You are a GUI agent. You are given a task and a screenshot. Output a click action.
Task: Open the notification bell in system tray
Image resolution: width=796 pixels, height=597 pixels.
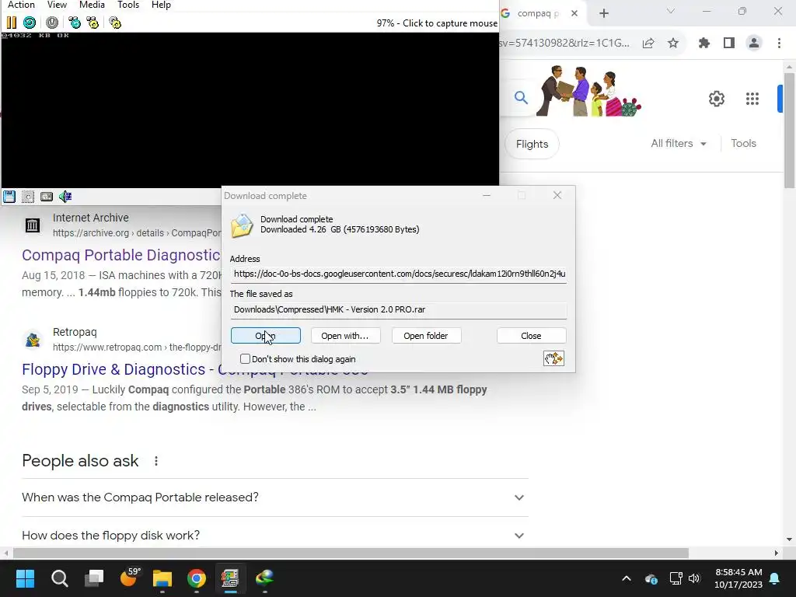coord(775,578)
